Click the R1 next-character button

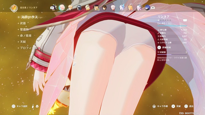153,8
